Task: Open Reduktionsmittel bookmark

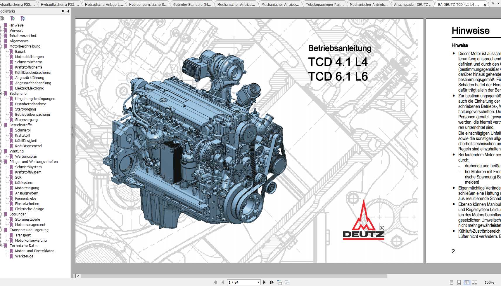Action: point(29,146)
